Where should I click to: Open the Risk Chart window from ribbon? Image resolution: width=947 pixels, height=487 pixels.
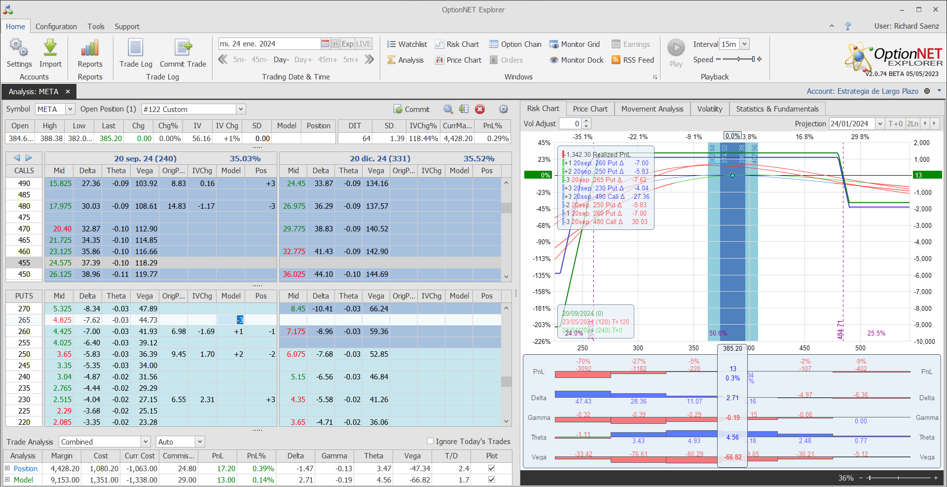click(457, 44)
